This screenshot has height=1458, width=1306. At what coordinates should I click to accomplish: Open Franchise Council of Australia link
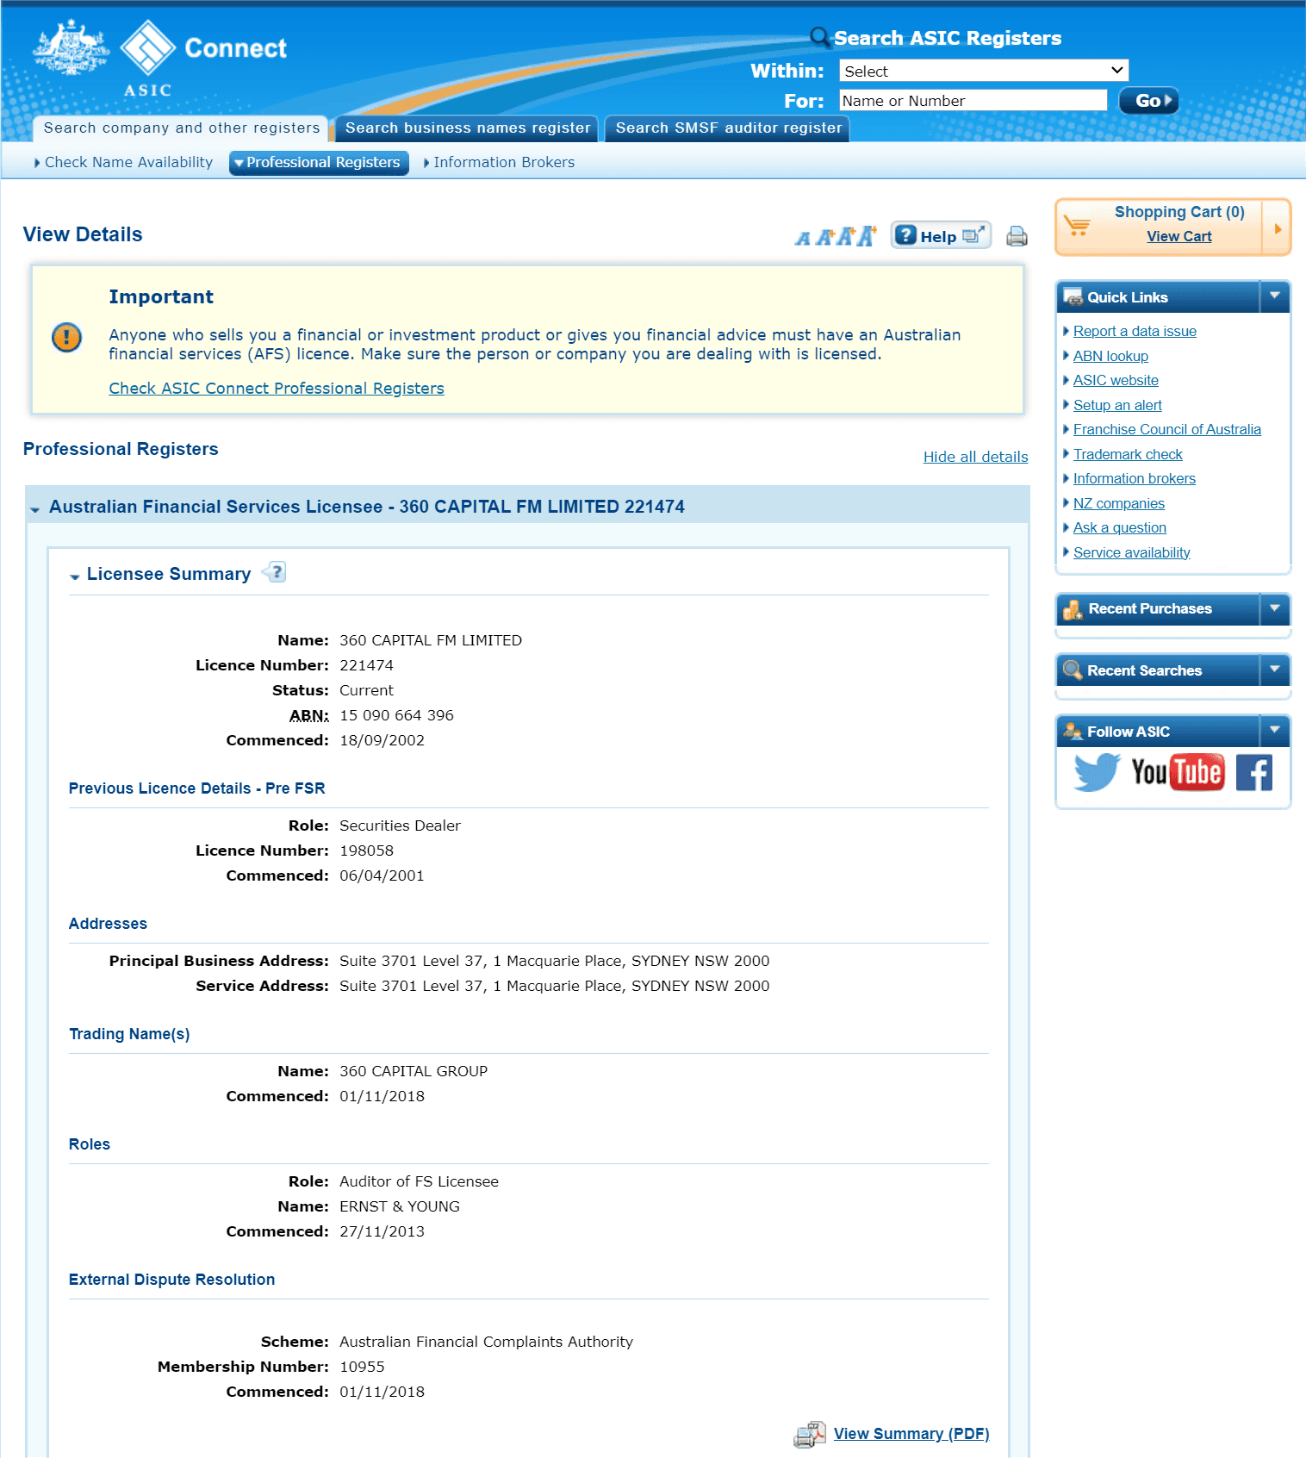[x=1166, y=429]
